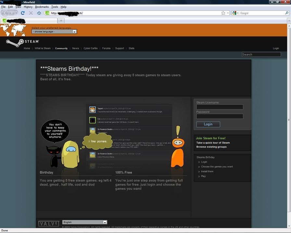
Task: Bookmark the page with the star icon
Action: [x=223, y=13]
